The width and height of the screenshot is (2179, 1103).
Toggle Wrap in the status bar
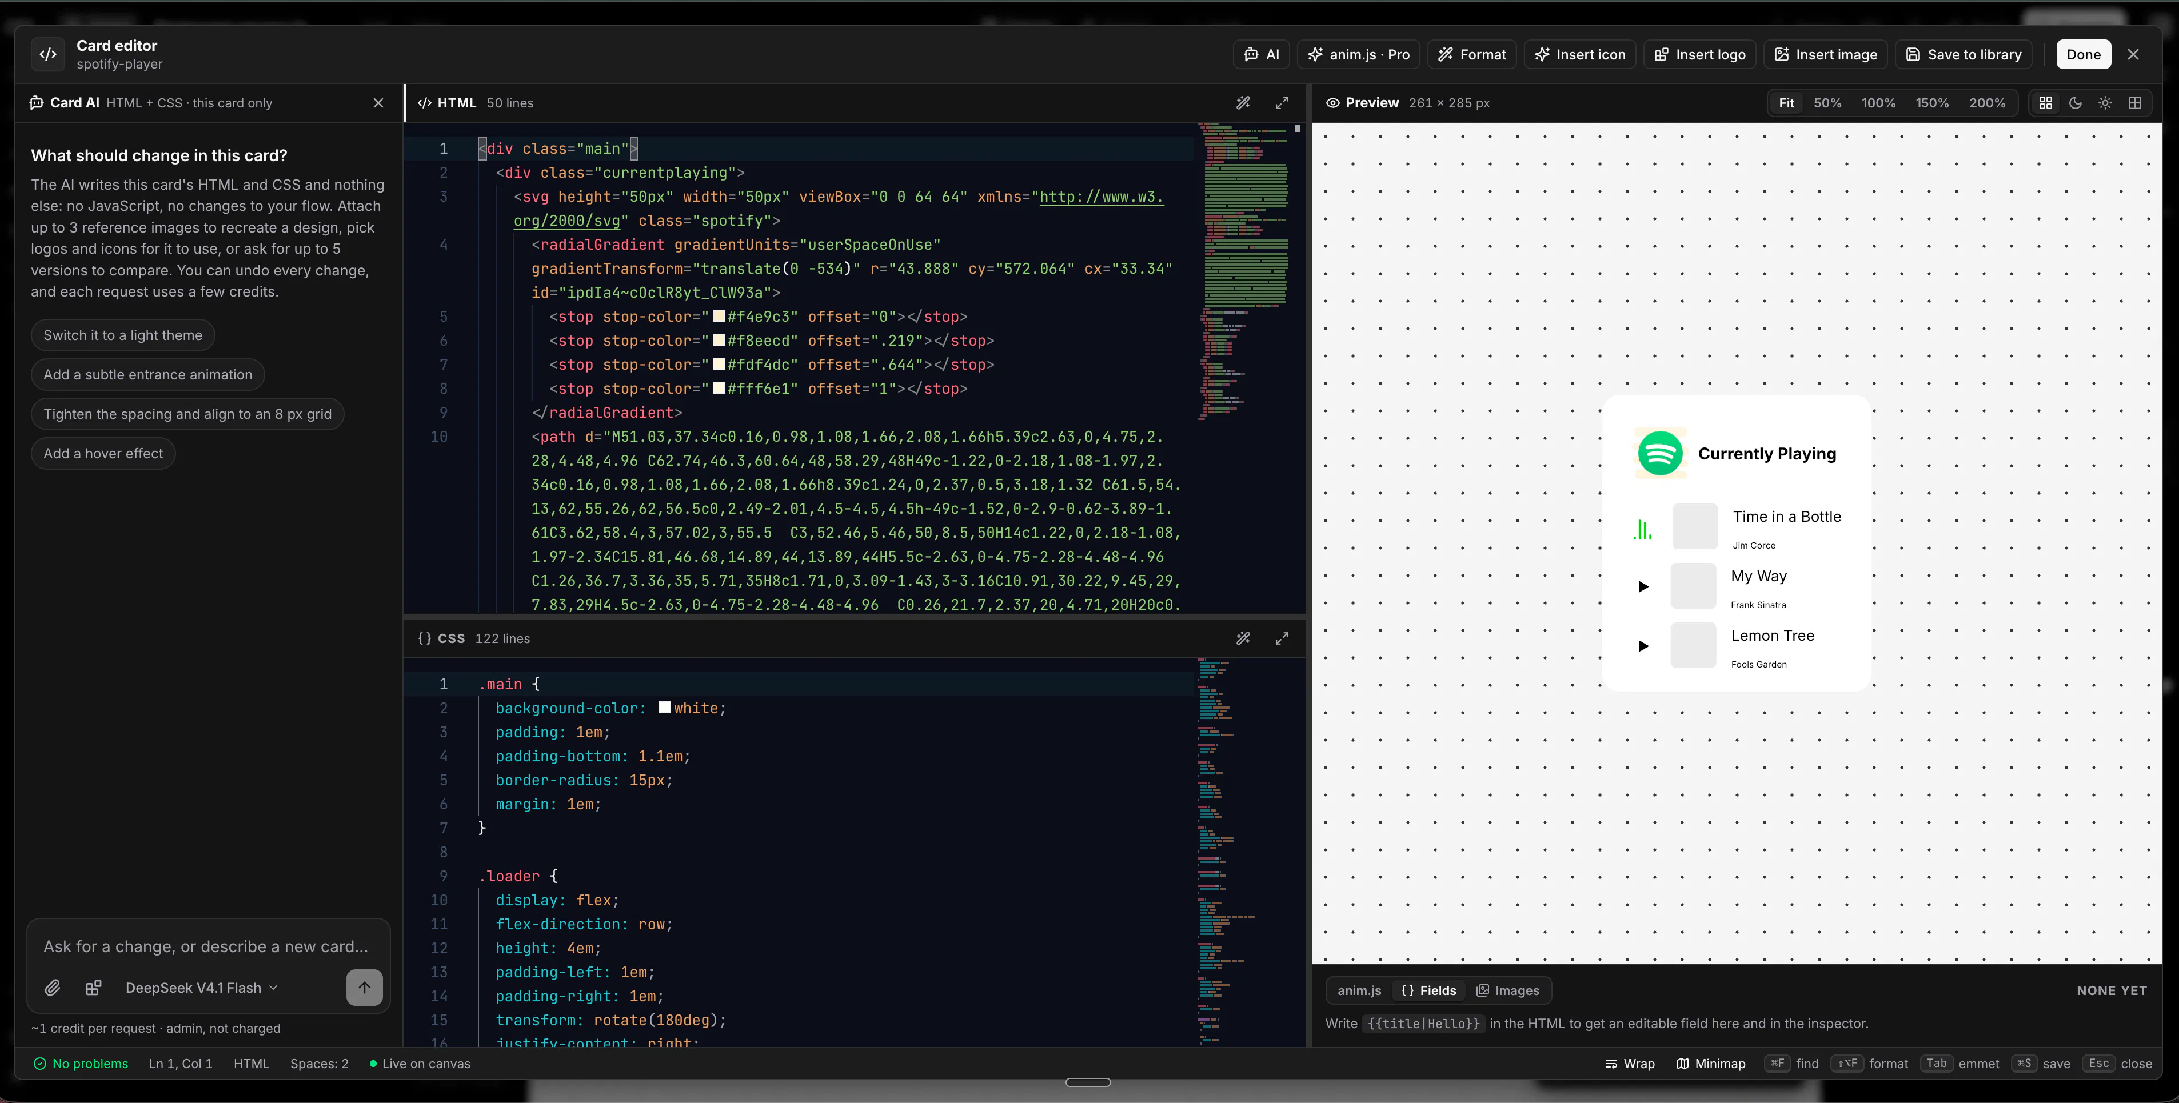(1629, 1064)
